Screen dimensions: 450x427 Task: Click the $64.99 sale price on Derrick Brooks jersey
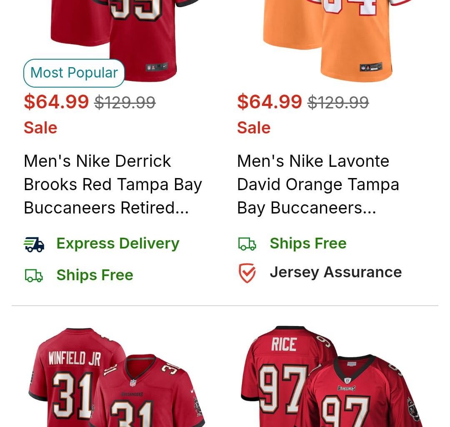(x=56, y=101)
